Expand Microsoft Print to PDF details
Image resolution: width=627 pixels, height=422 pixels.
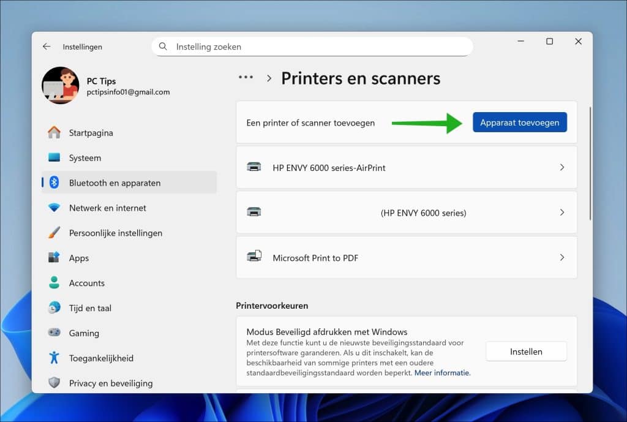coord(561,257)
